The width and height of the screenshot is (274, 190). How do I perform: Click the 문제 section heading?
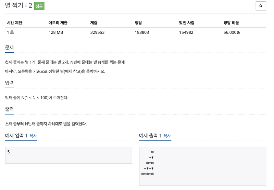coord(10,47)
